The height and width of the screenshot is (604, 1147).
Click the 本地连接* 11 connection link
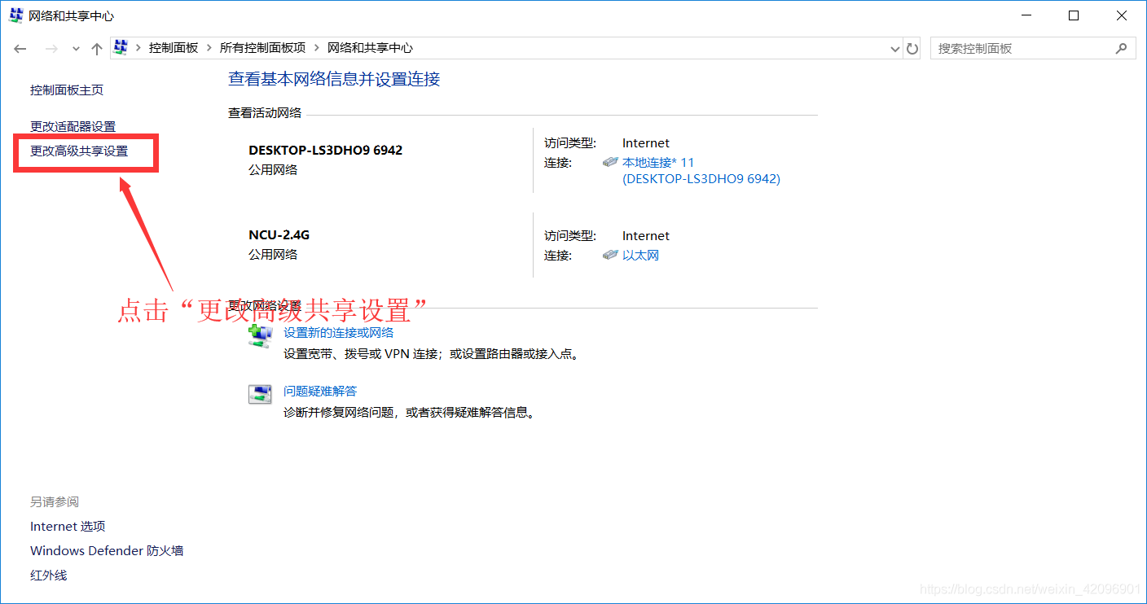(x=657, y=162)
